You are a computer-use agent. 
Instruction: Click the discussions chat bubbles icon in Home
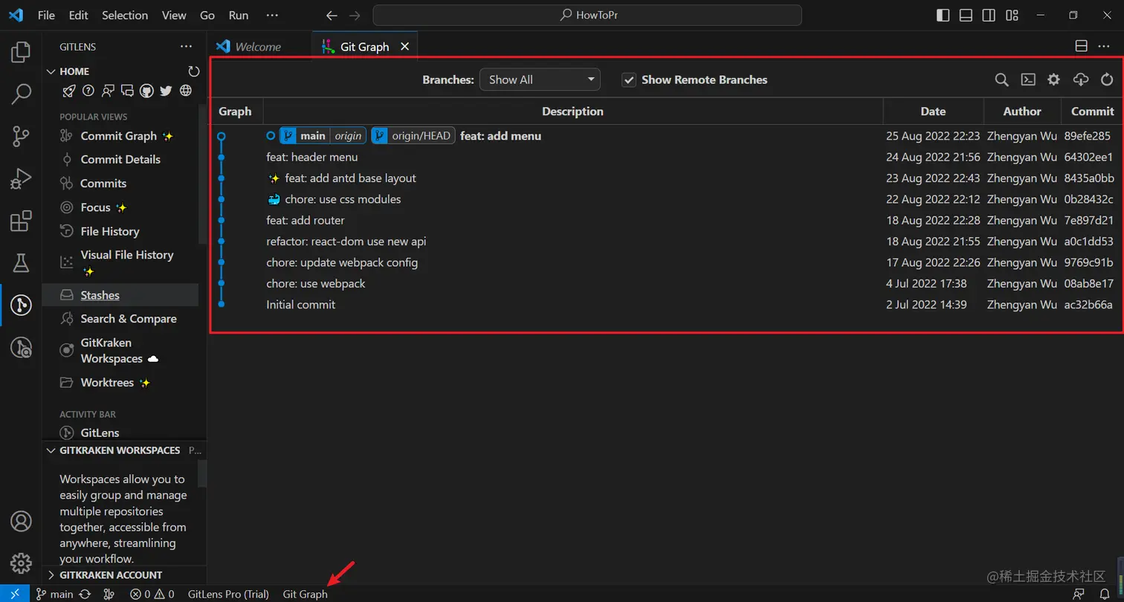click(127, 91)
